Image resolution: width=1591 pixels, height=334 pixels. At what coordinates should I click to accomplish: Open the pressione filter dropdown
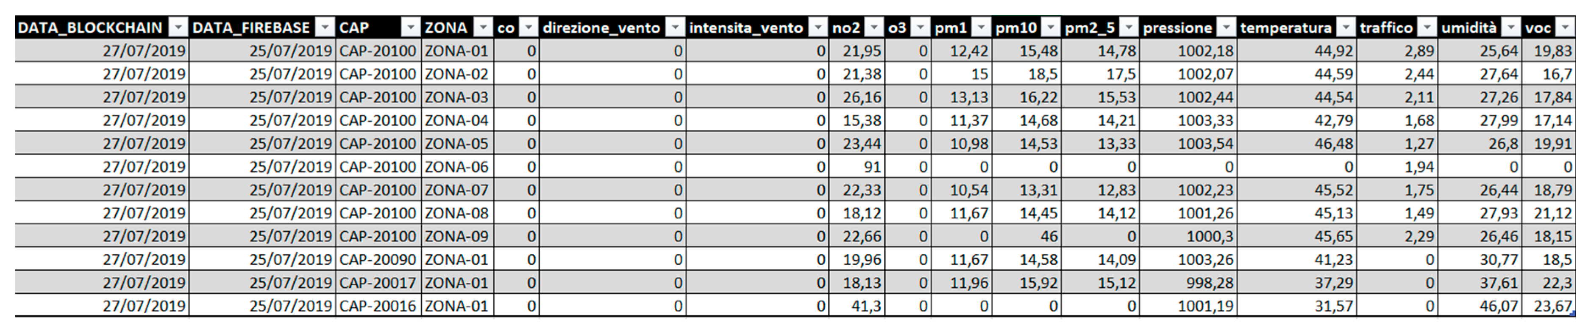click(1227, 28)
